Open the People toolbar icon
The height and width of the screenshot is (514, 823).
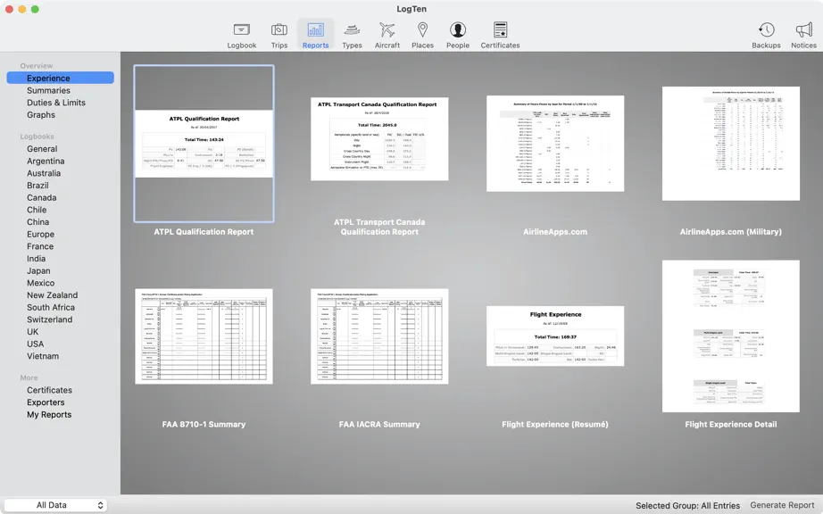point(458,30)
